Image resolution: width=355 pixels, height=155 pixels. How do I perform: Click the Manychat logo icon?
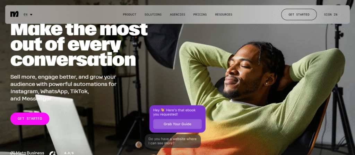(14, 14)
